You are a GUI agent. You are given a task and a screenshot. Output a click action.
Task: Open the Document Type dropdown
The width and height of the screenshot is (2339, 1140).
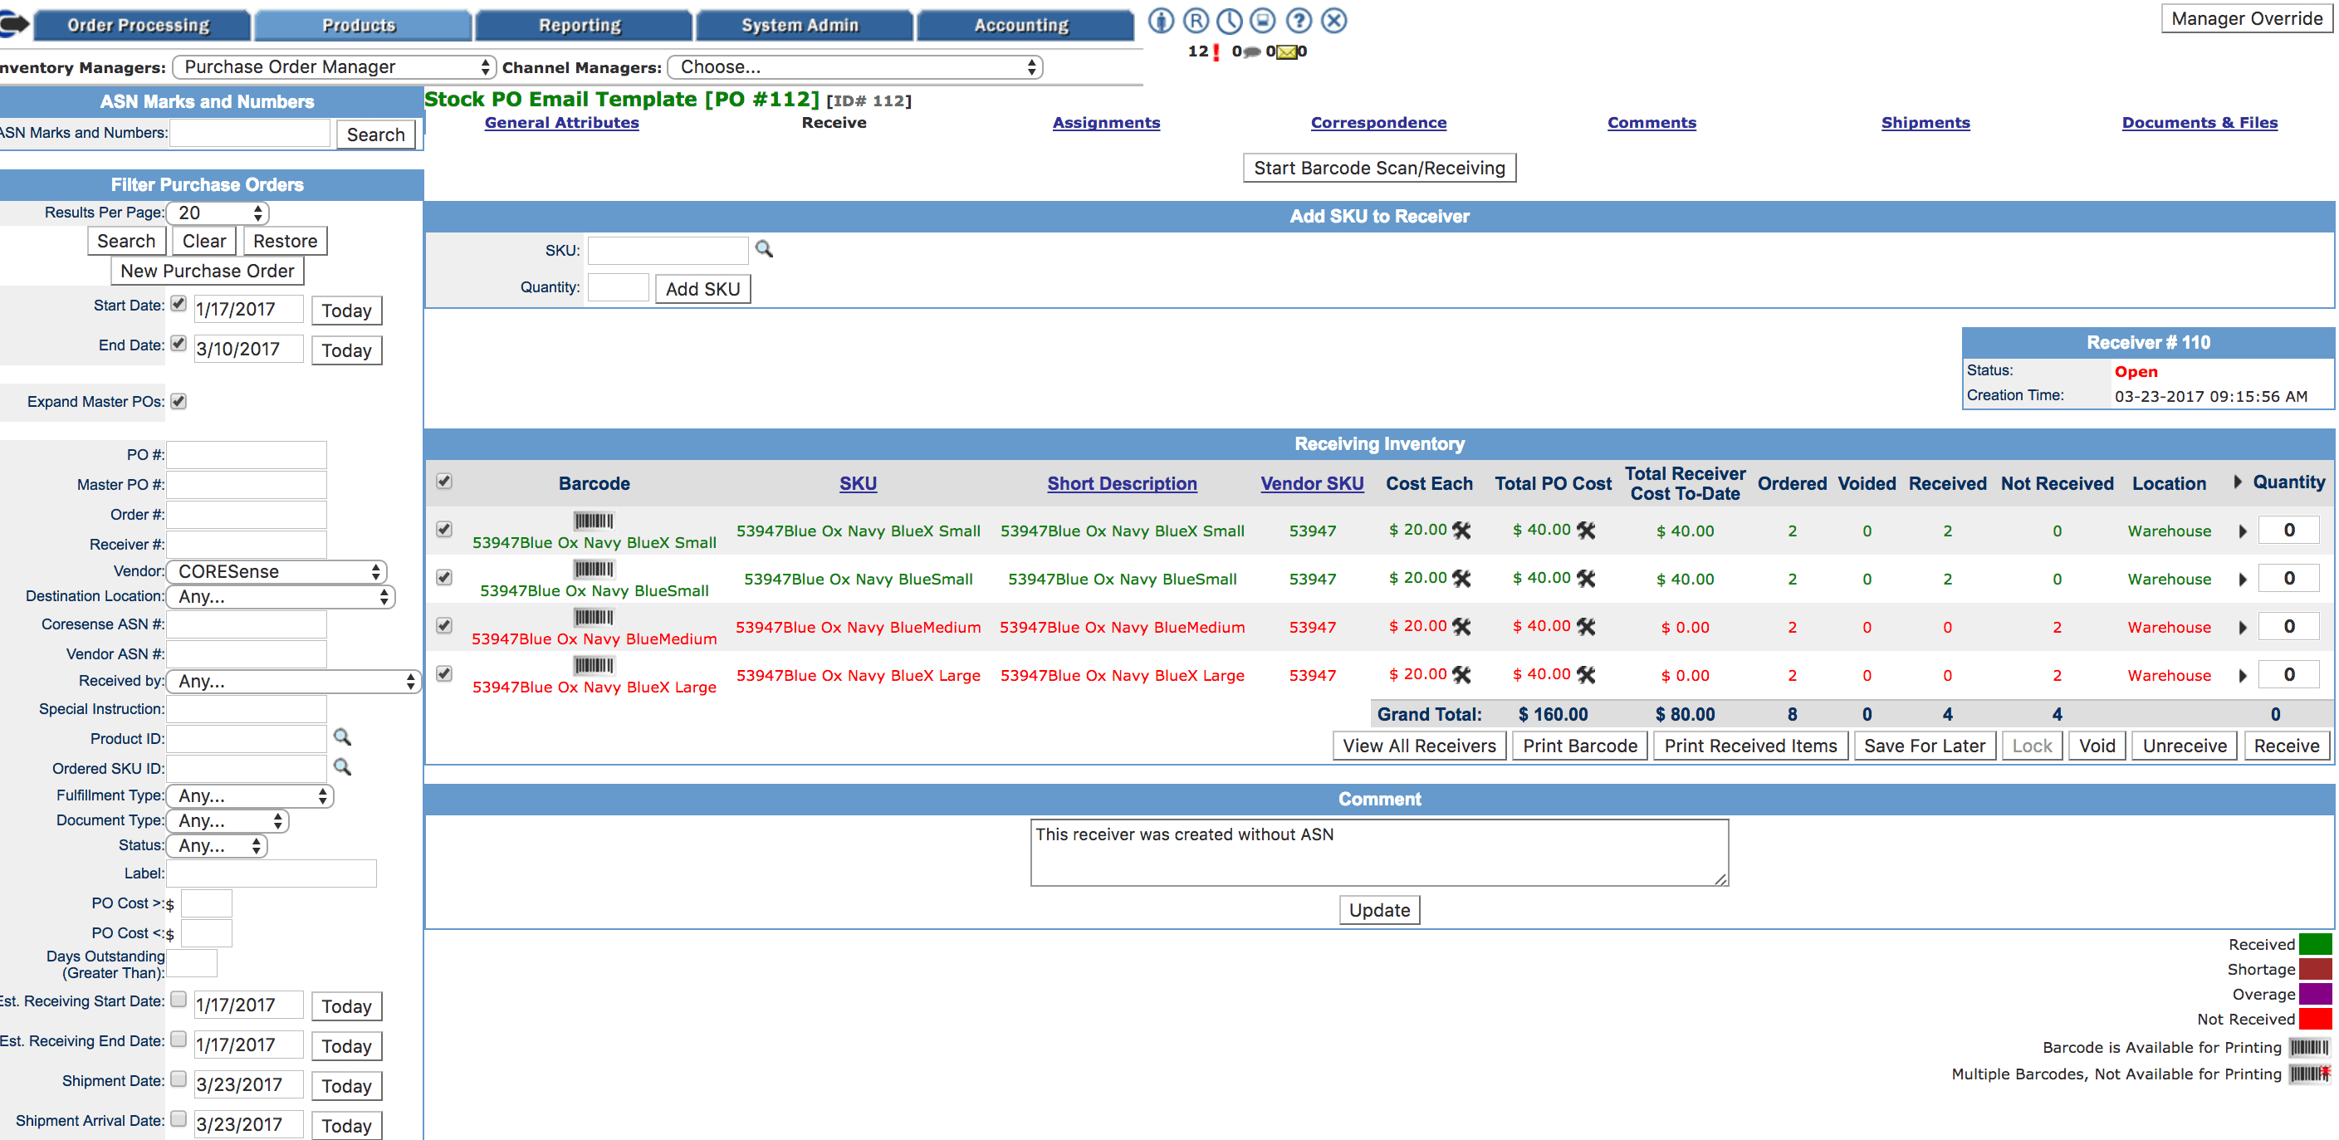click(227, 821)
